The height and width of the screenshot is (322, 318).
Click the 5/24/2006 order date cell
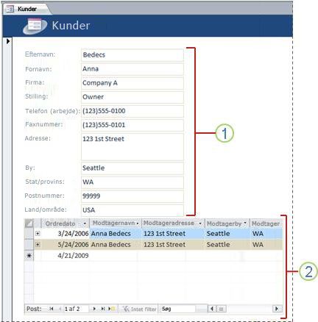pos(66,245)
